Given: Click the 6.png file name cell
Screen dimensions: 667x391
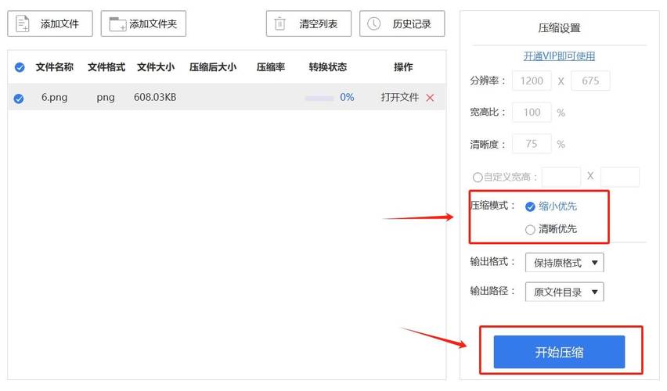Looking at the screenshot, I should click(x=55, y=97).
